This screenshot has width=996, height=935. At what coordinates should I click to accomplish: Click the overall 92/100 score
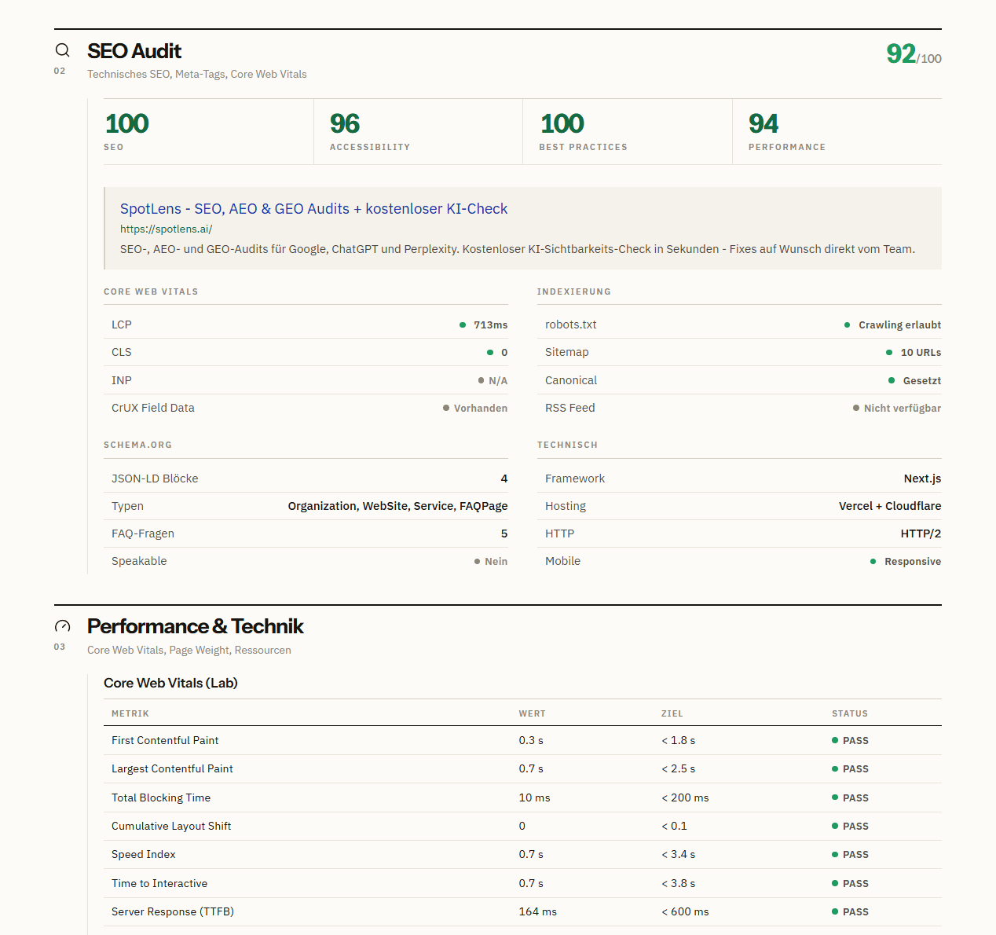(x=914, y=54)
